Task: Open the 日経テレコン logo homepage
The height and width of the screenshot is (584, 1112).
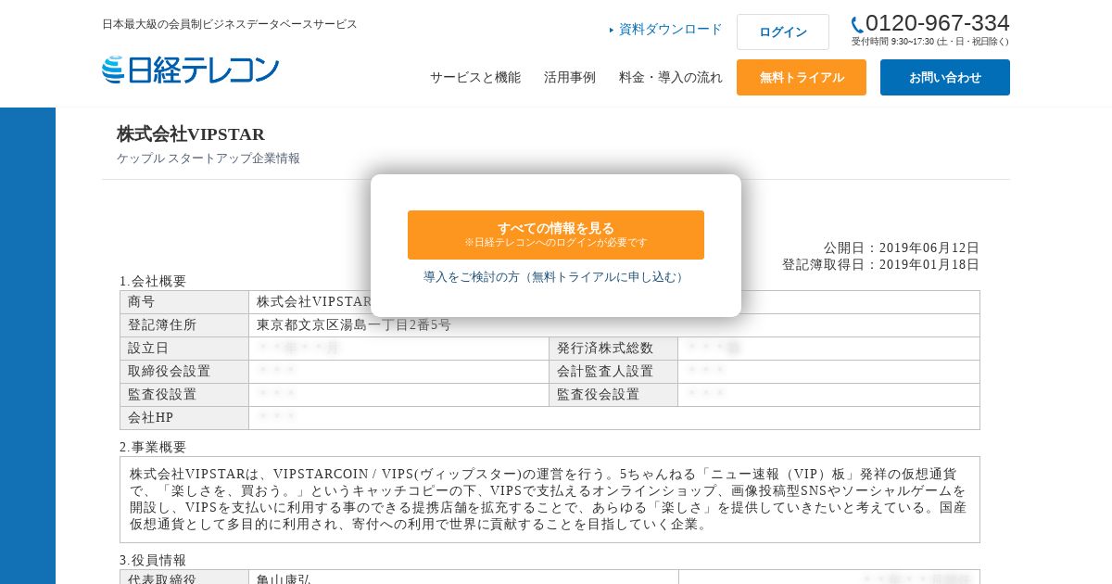Action: pos(190,70)
